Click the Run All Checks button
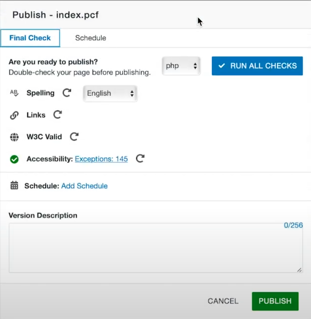Image resolution: width=311 pixels, height=319 pixels. (x=257, y=66)
